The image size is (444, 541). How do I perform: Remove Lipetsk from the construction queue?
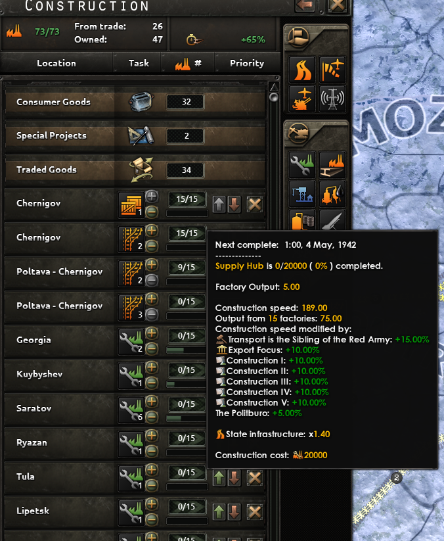[x=255, y=512]
